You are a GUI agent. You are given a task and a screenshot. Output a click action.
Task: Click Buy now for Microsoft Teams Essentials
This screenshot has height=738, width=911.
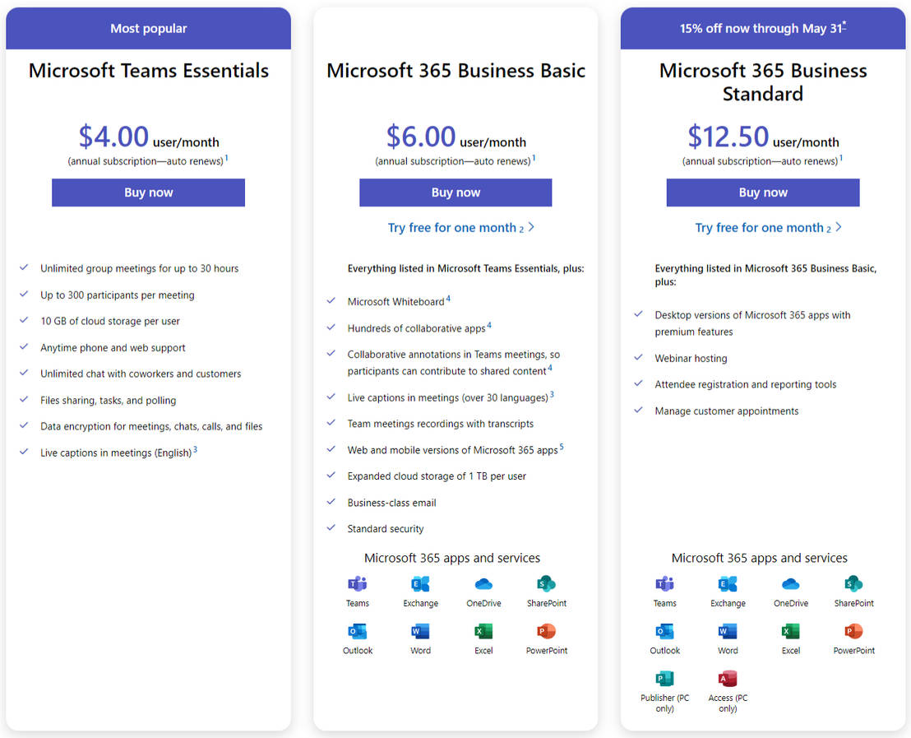(148, 193)
